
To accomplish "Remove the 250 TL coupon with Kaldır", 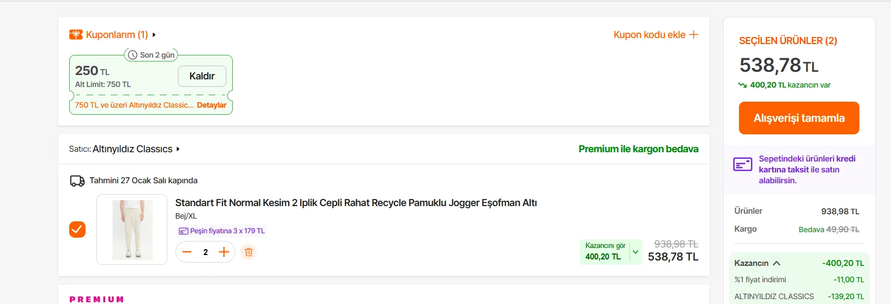I will 202,76.
